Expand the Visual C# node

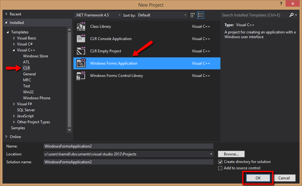tap(14, 44)
